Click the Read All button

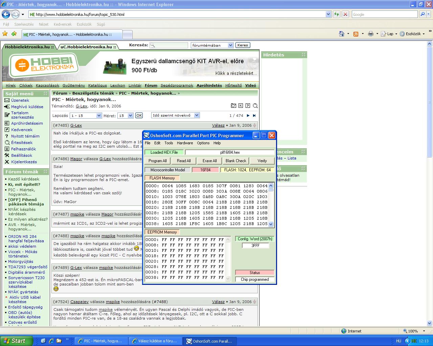pyautogui.click(x=184, y=161)
